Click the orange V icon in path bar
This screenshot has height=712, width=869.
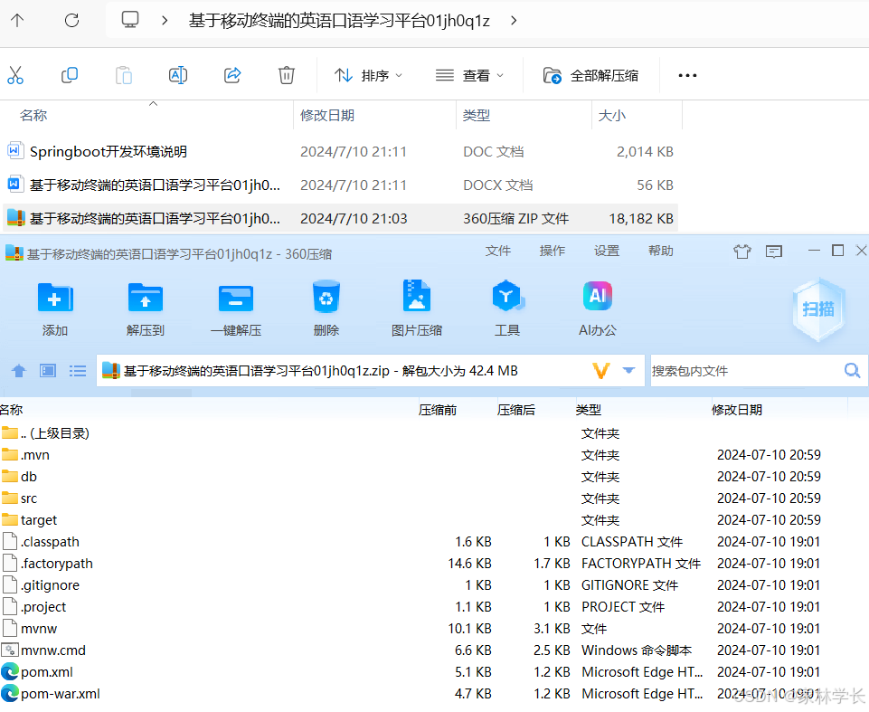[x=601, y=370]
